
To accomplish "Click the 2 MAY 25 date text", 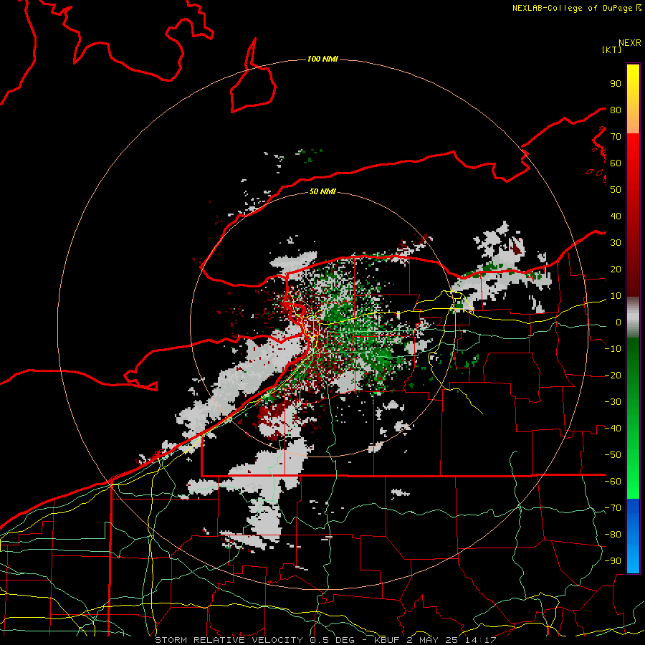I will (x=431, y=640).
